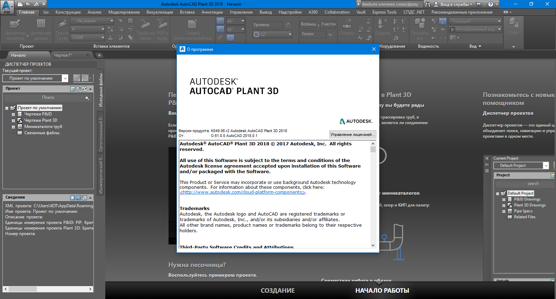Open the AutoCAD P3D application menu
Viewport: 556px width, 299px height.
coord(7,7)
